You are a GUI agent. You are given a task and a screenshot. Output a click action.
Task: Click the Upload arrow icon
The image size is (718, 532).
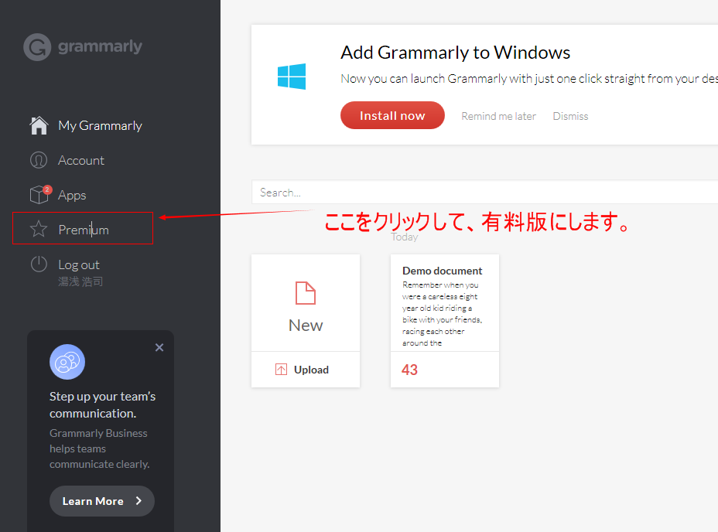(281, 370)
